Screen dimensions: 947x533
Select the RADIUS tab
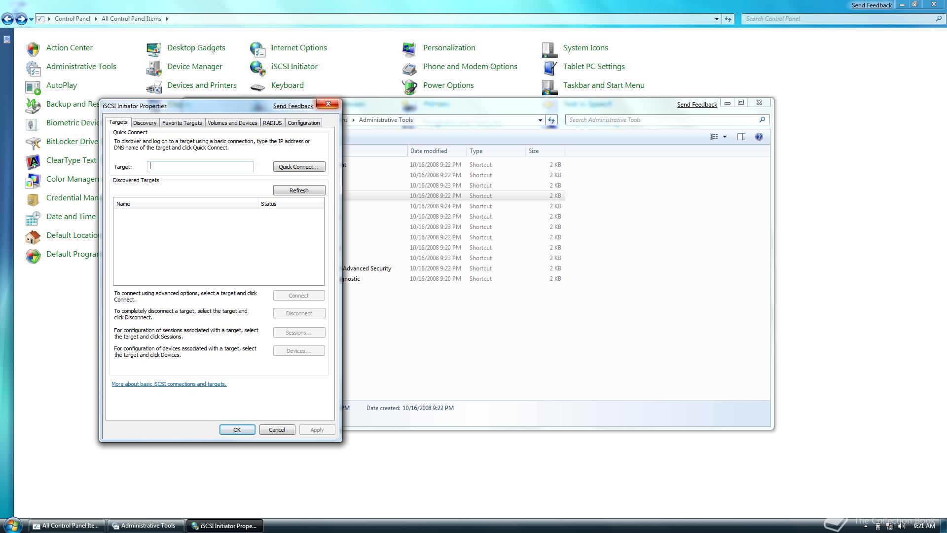(272, 123)
